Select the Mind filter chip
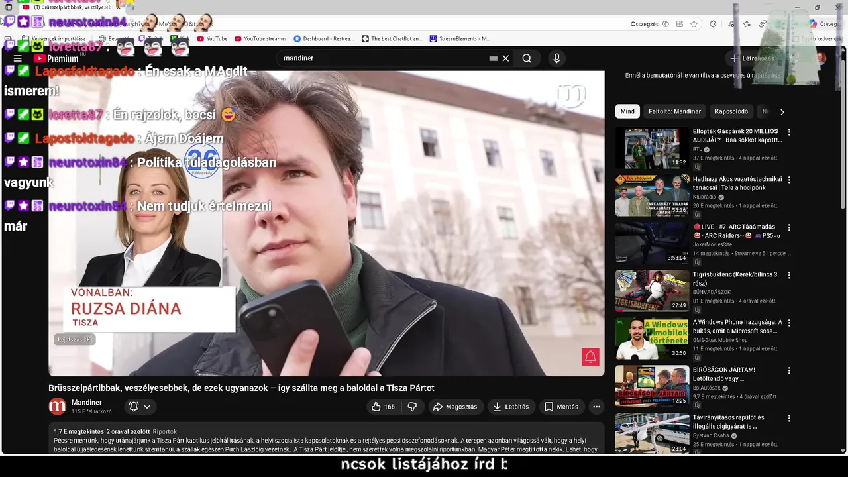Image resolution: width=848 pixels, height=477 pixels. (x=627, y=111)
